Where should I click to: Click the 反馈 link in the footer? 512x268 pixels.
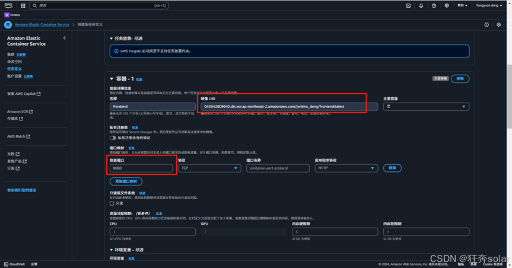coord(34,264)
